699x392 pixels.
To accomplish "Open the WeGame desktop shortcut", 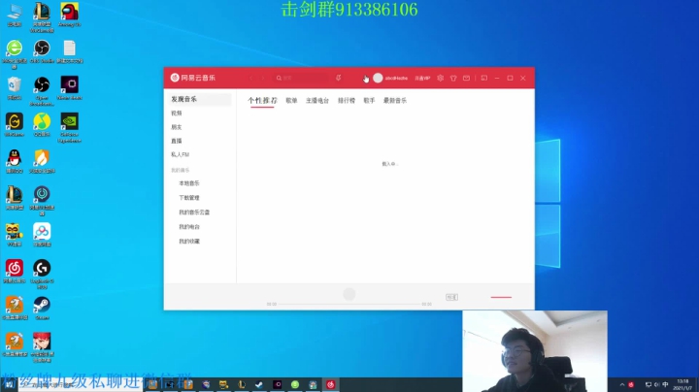I will tap(15, 124).
